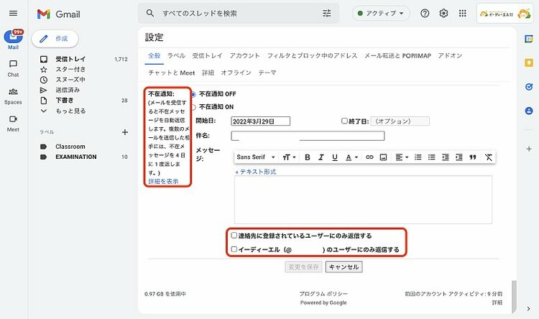
Task: Increase indent in the message
Action: click(x=459, y=157)
